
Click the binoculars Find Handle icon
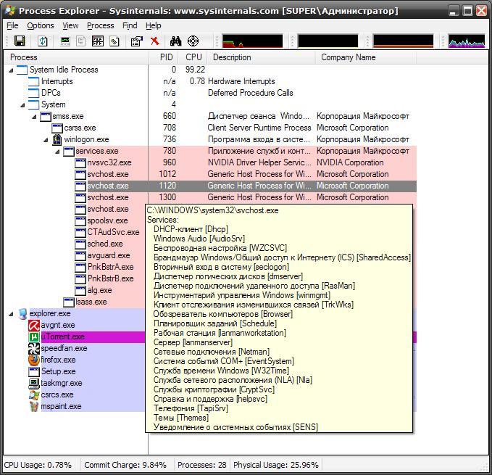coord(175,41)
